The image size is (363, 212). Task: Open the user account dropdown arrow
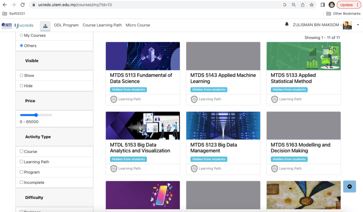click(358, 25)
